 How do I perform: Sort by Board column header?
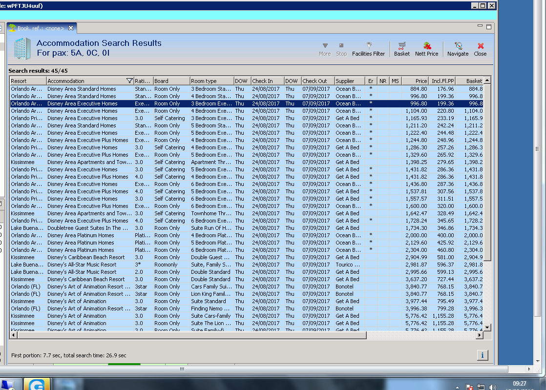point(172,81)
